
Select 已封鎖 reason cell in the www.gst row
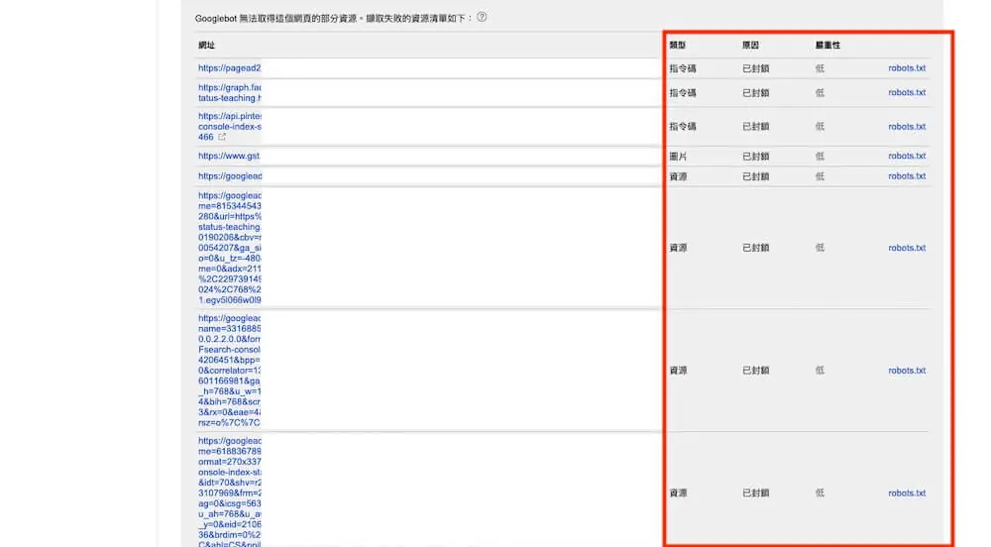coord(755,156)
